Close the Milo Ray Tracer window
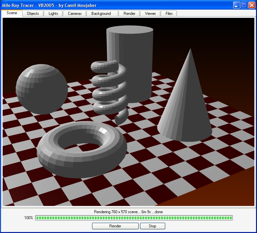The width and height of the screenshot is (257, 233). [252, 5]
